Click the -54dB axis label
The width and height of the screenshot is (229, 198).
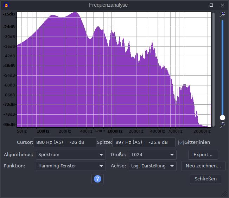tap(9, 75)
